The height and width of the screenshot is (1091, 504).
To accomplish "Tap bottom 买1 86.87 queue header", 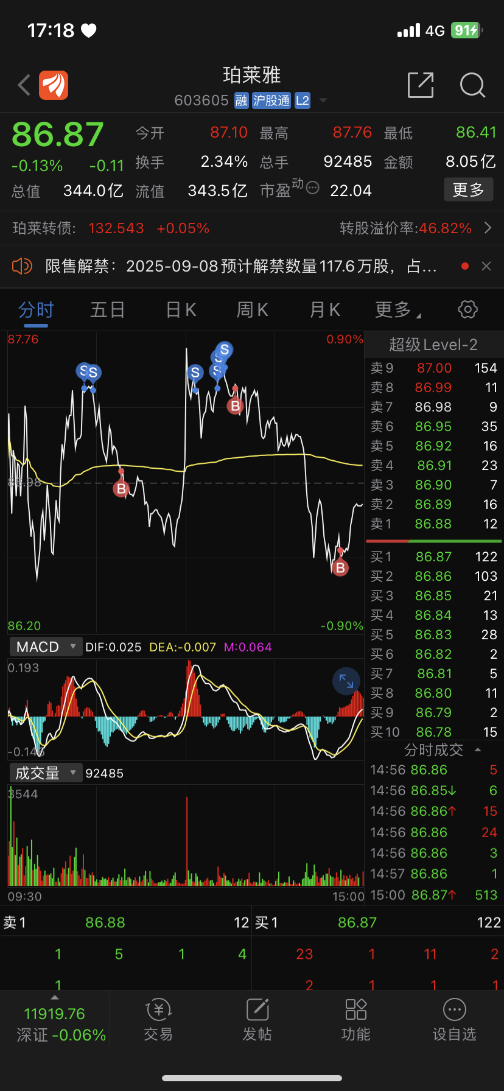I will (378, 922).
